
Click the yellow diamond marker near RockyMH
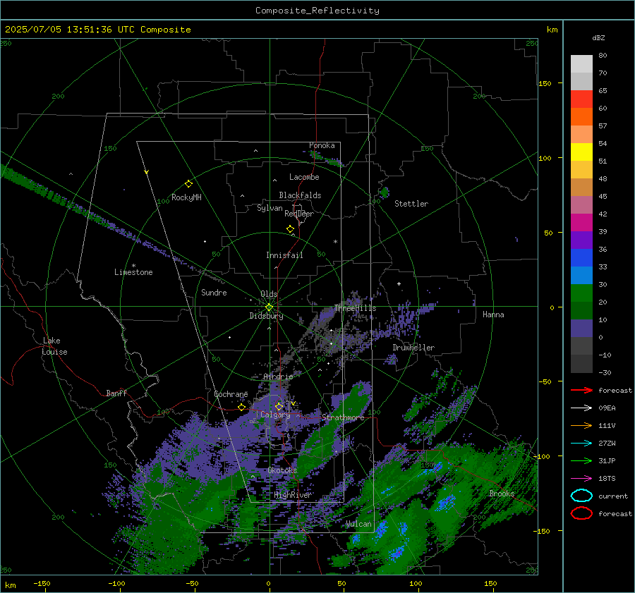click(188, 184)
